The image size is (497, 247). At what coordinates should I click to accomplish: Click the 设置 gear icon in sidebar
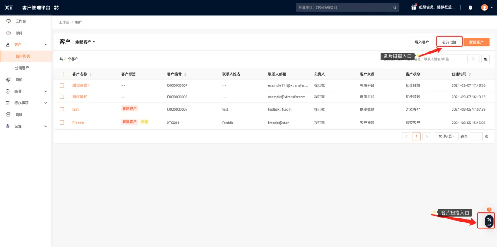(x=9, y=126)
